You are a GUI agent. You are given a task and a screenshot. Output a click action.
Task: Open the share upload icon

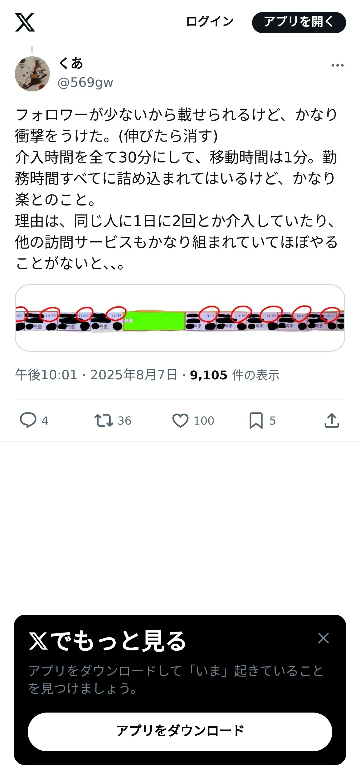[332, 420]
